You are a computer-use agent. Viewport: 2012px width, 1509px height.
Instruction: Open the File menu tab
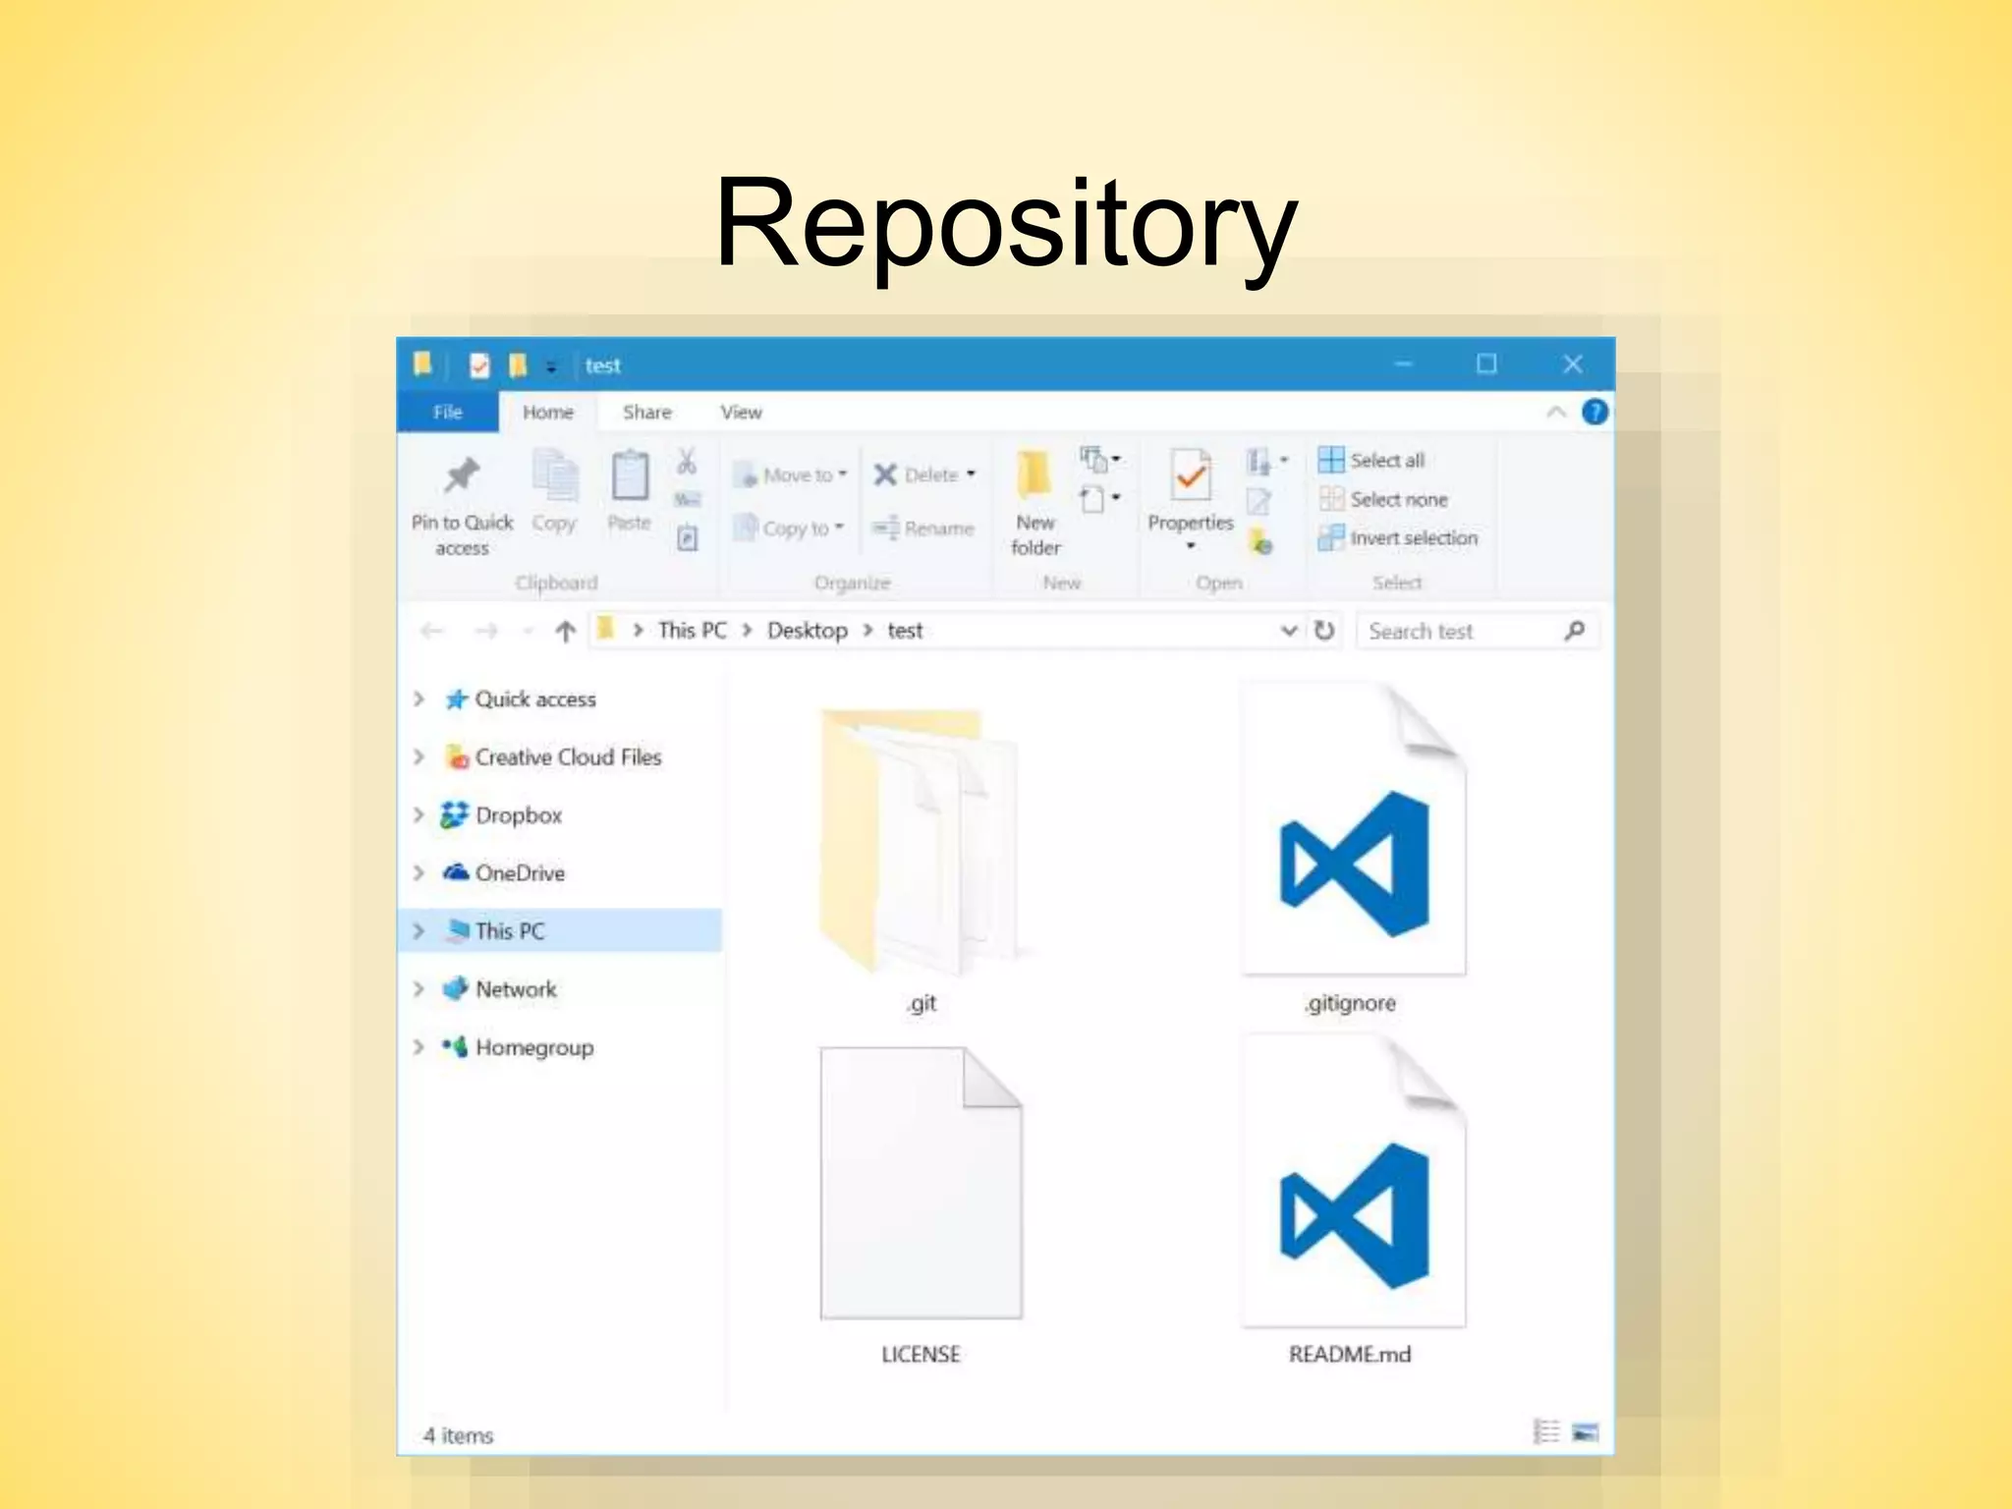point(447,413)
